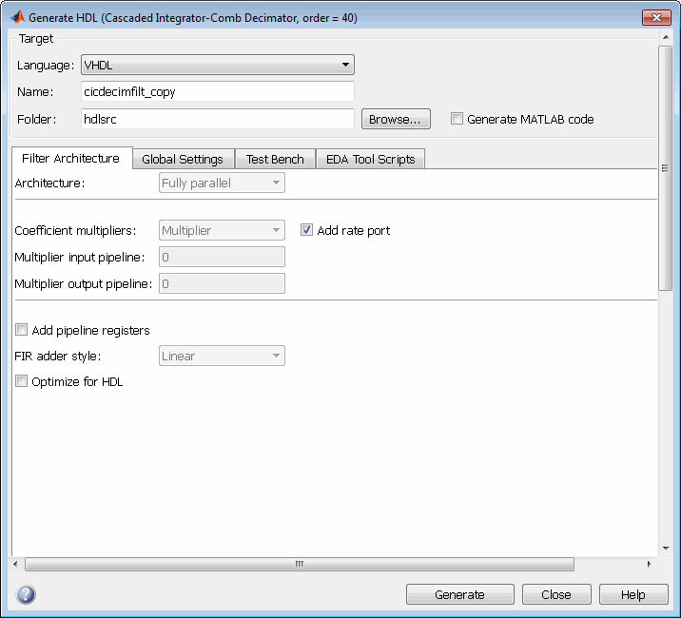Check the Add pipeline registers option

[x=21, y=330]
